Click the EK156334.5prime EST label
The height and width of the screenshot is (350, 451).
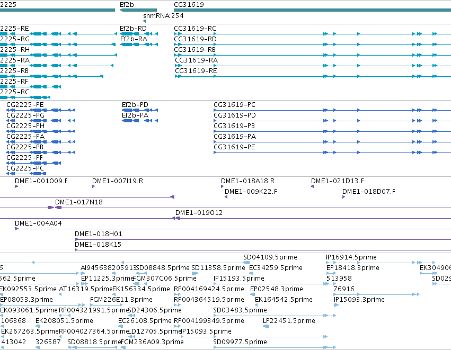(x=141, y=289)
